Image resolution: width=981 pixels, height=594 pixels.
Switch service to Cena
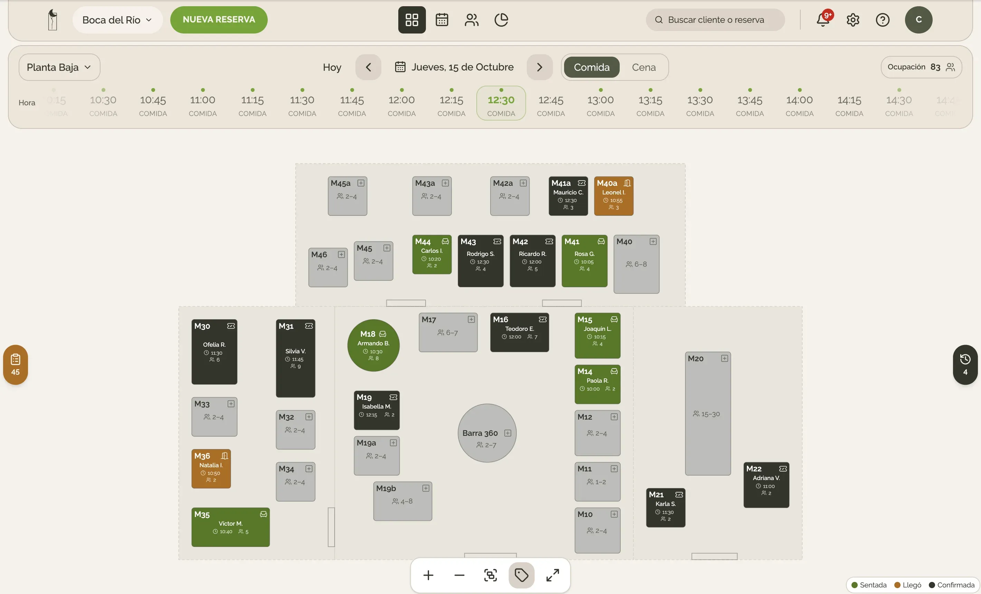pos(644,67)
